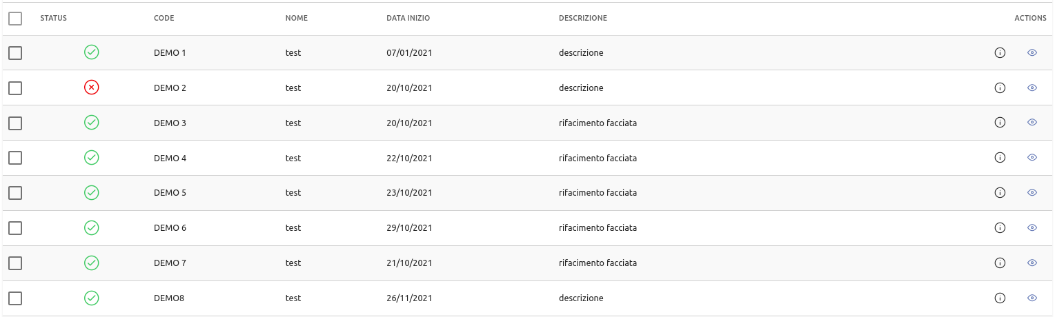
Task: Click the STATUS column header
Action: [x=54, y=19]
